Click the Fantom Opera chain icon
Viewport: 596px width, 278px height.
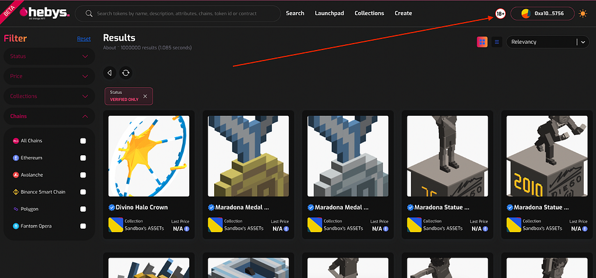tap(16, 226)
